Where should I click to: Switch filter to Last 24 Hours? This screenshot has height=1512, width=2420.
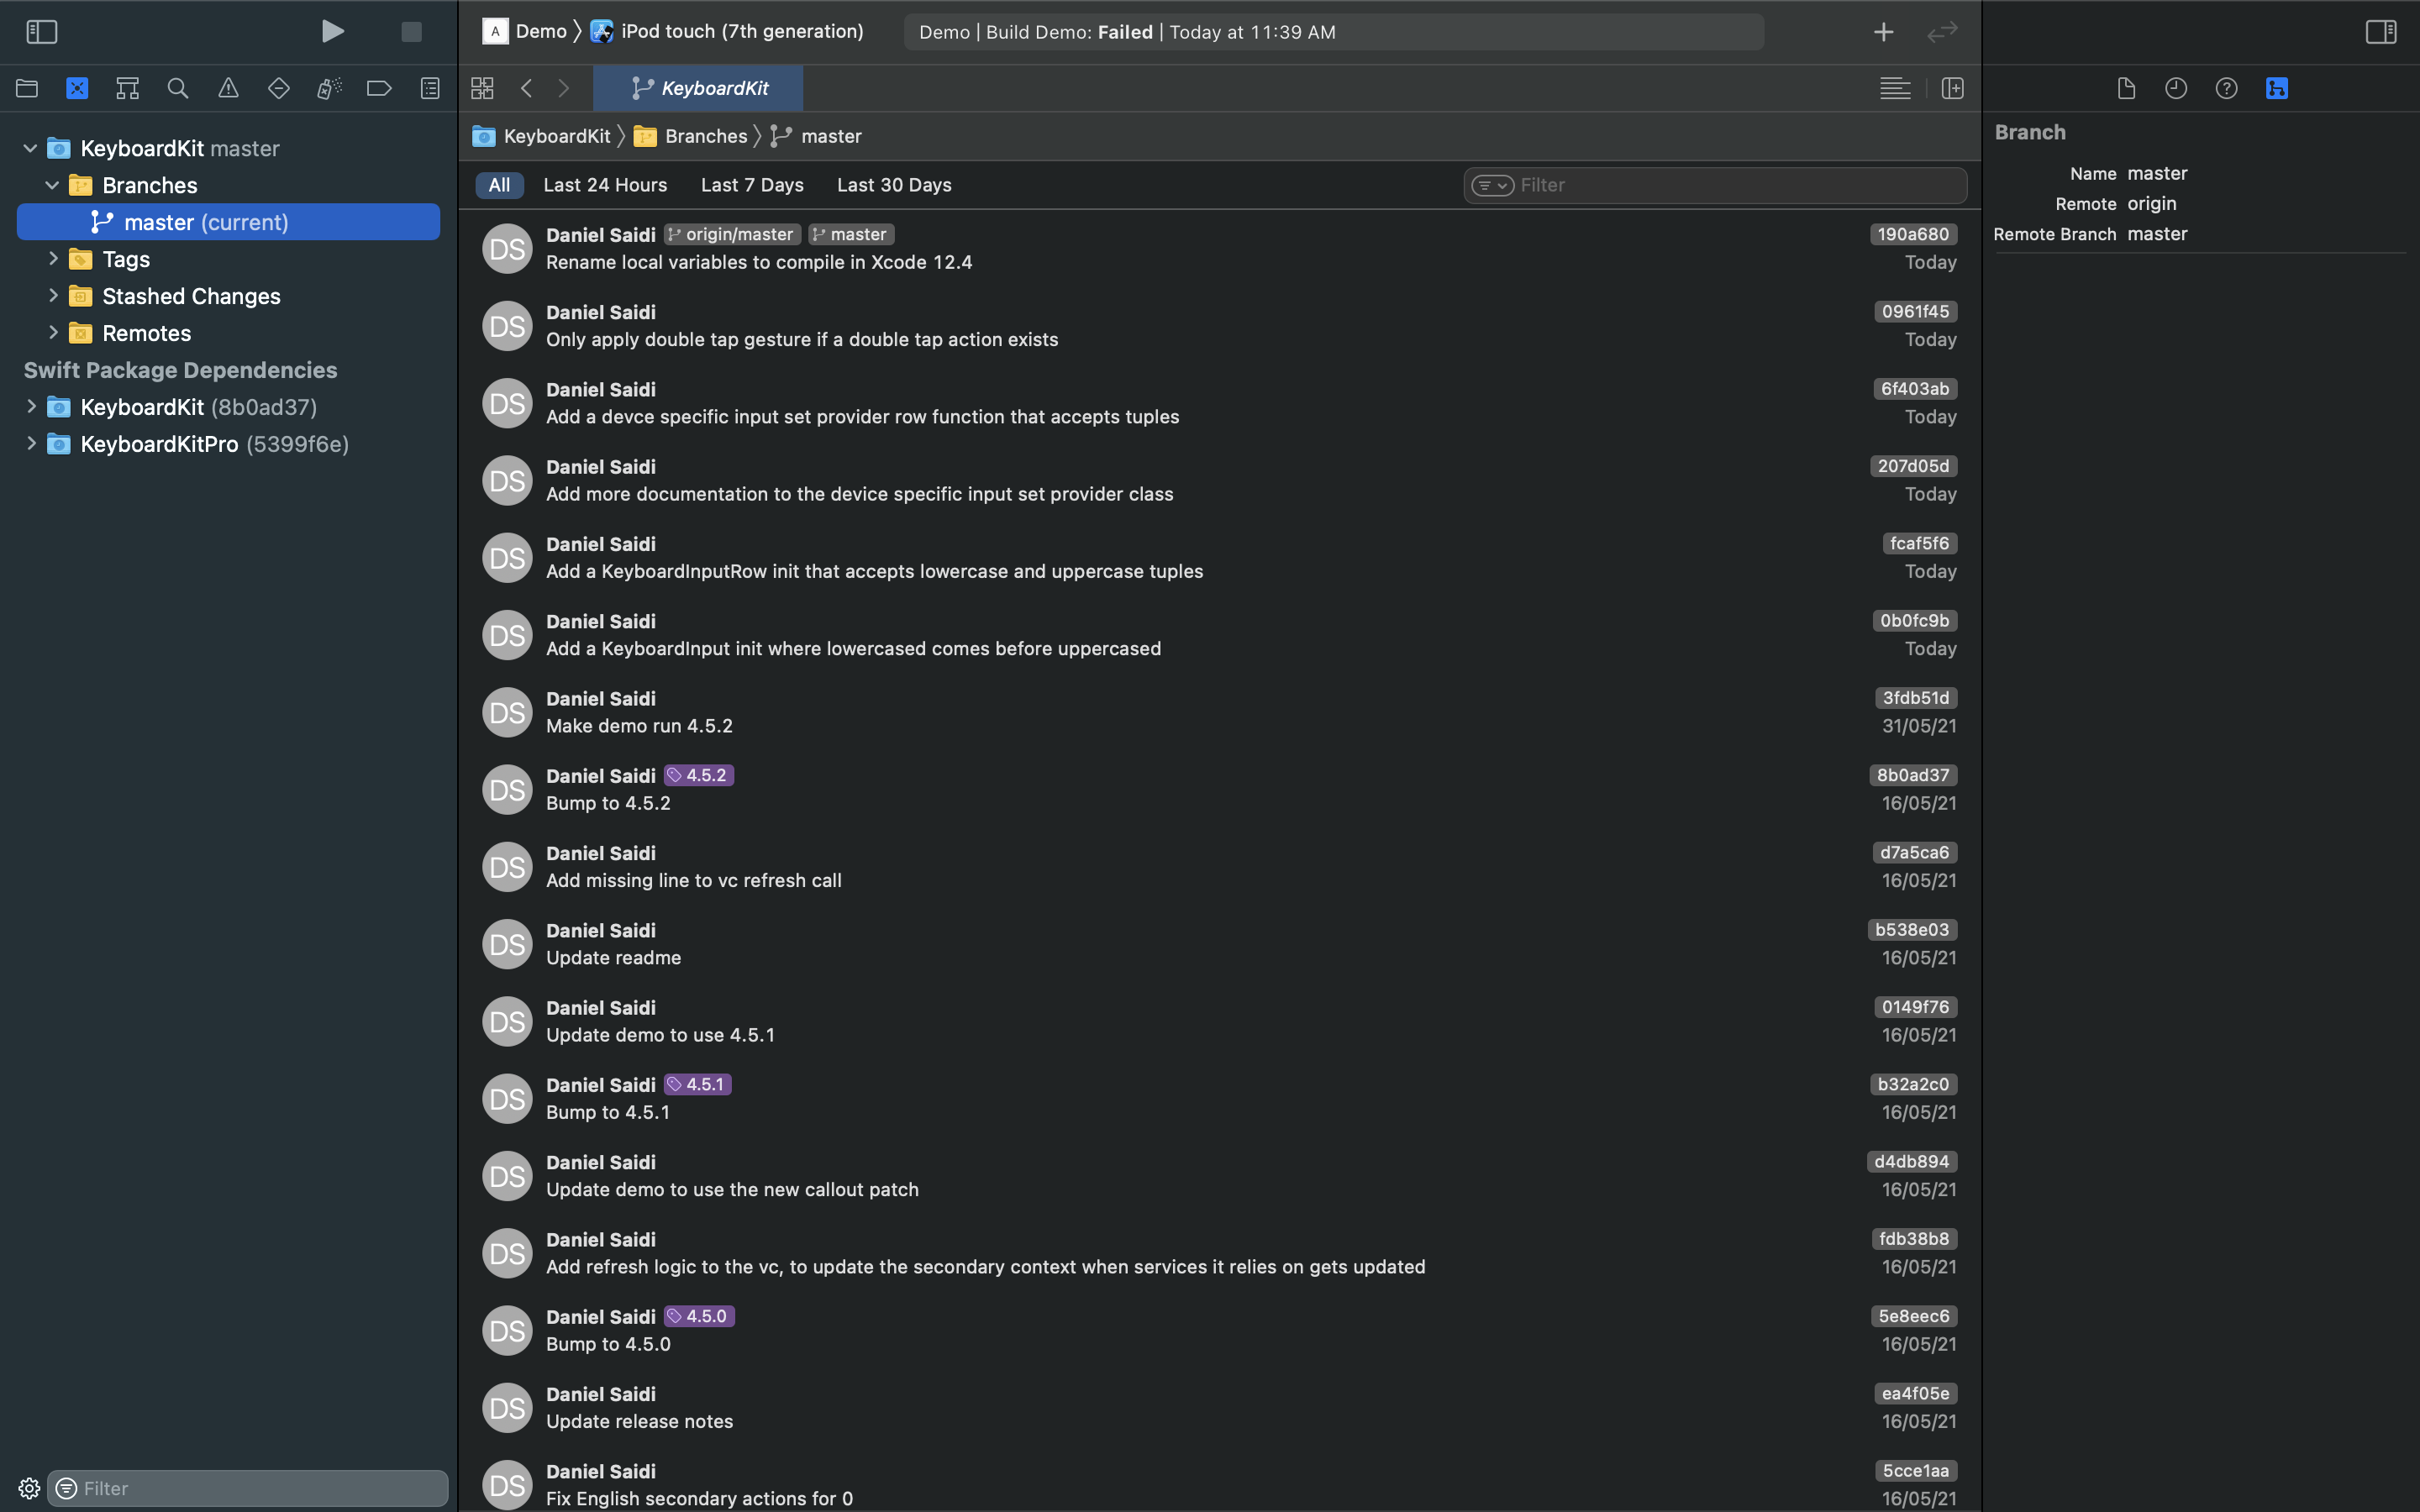605,184
